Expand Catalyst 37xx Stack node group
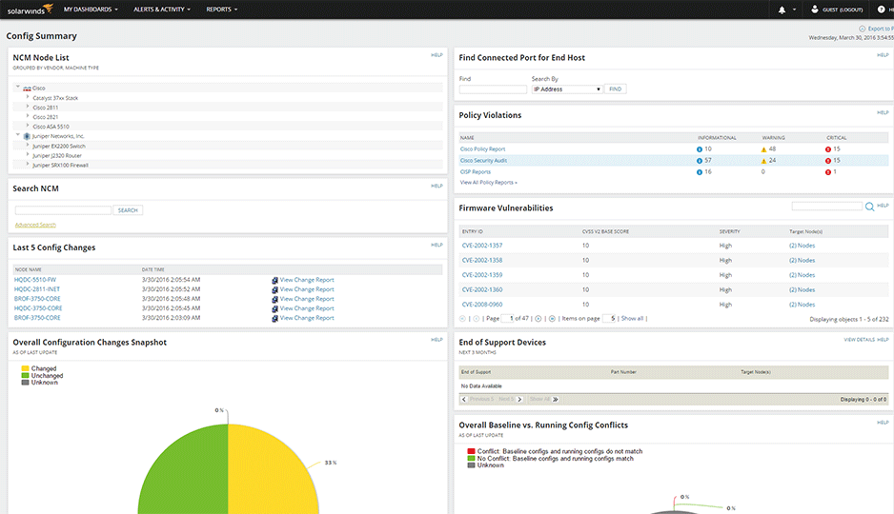Image resolution: width=894 pixels, height=514 pixels. 28,97
